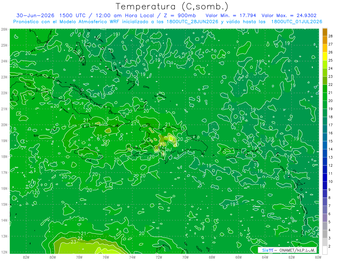
Task: Click 'Pronóstico con el Modelo Atmósferico WRF' text
Action: tap(67, 22)
